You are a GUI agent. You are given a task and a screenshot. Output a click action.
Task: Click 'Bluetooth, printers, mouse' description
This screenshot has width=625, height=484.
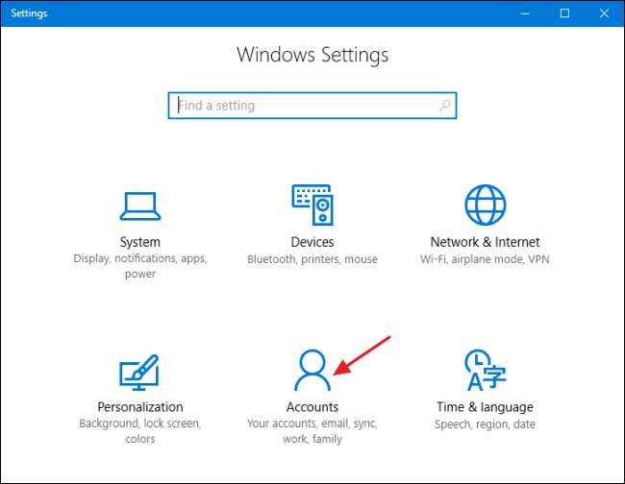[312, 259]
